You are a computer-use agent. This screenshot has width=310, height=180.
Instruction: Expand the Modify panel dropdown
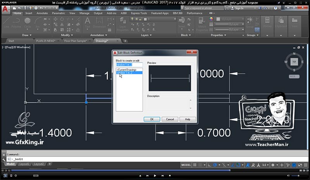(67, 35)
